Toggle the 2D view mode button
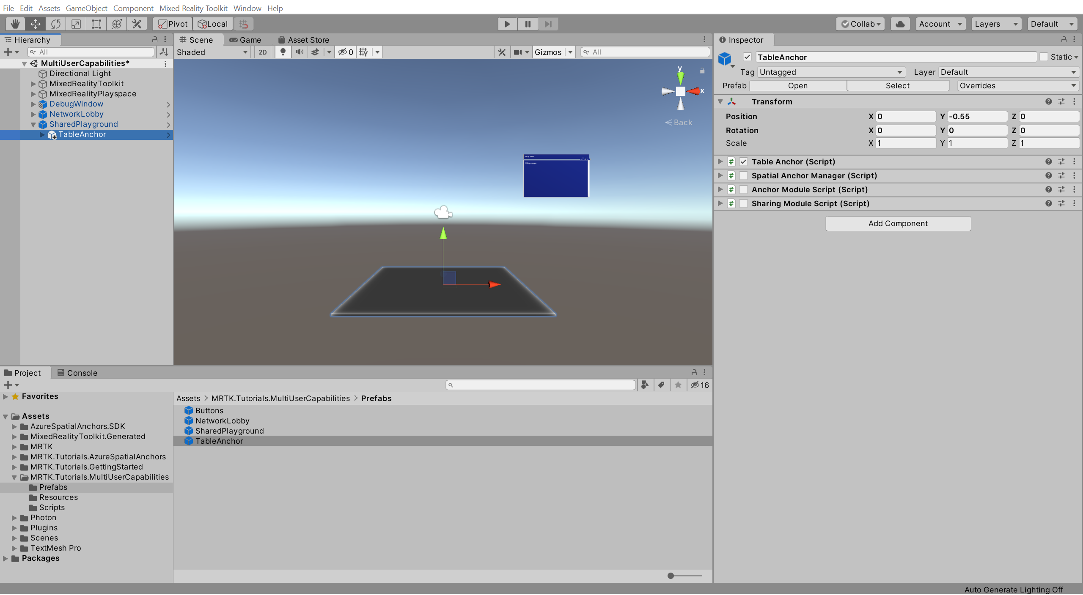The height and width of the screenshot is (595, 1083). coord(260,52)
